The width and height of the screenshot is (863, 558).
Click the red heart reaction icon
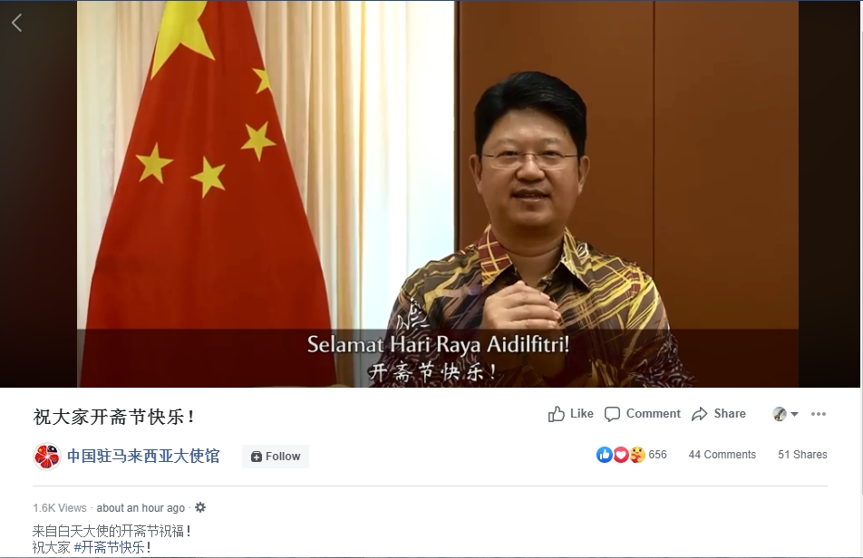pyautogui.click(x=621, y=455)
